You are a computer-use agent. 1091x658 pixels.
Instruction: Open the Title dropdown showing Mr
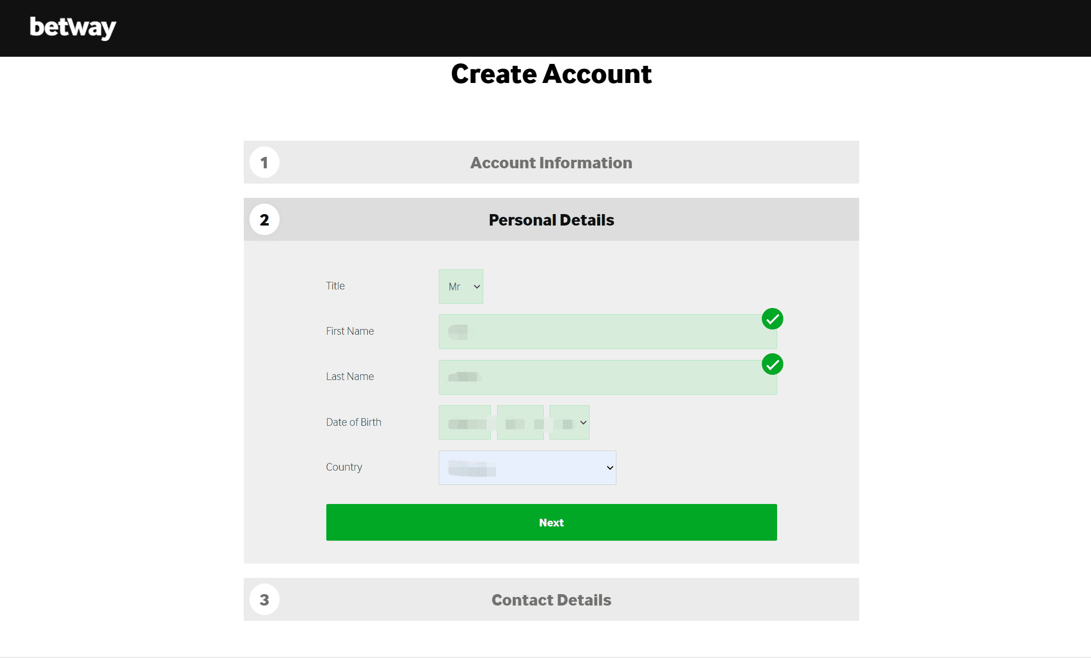click(461, 287)
